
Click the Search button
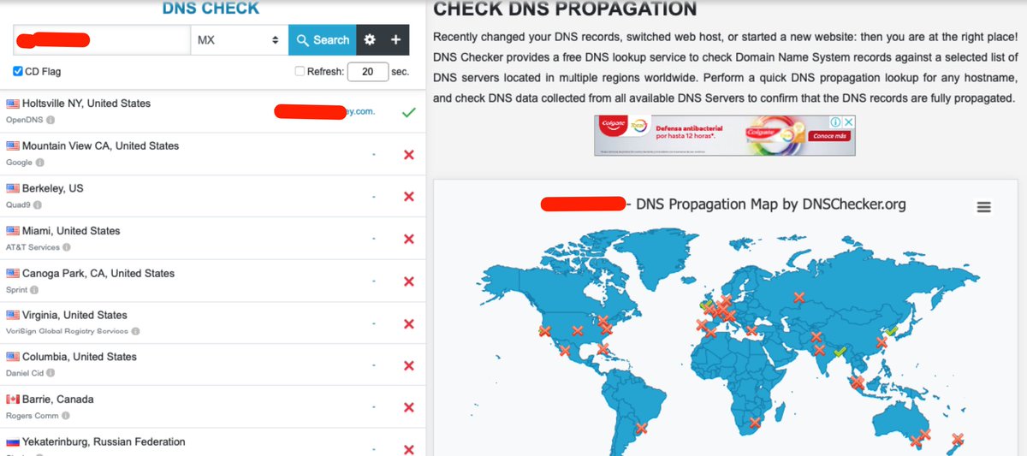coord(323,40)
